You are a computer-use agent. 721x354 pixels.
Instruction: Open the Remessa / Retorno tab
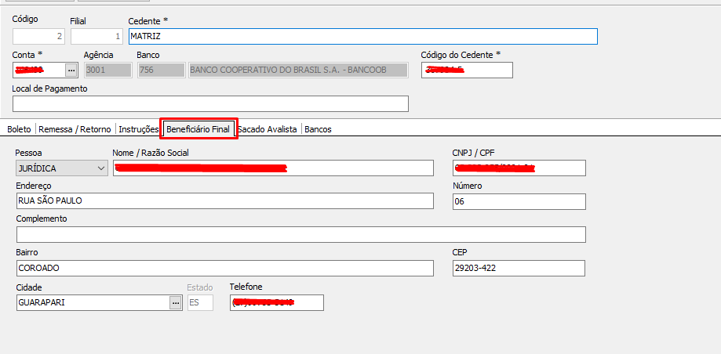(75, 129)
